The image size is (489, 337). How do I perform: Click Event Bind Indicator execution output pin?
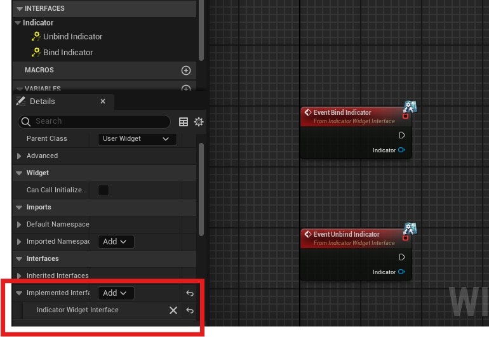pyautogui.click(x=402, y=135)
